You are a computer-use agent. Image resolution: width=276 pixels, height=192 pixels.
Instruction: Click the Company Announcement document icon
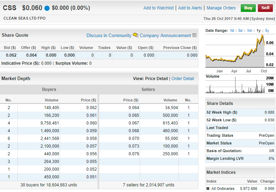coord(194,35)
